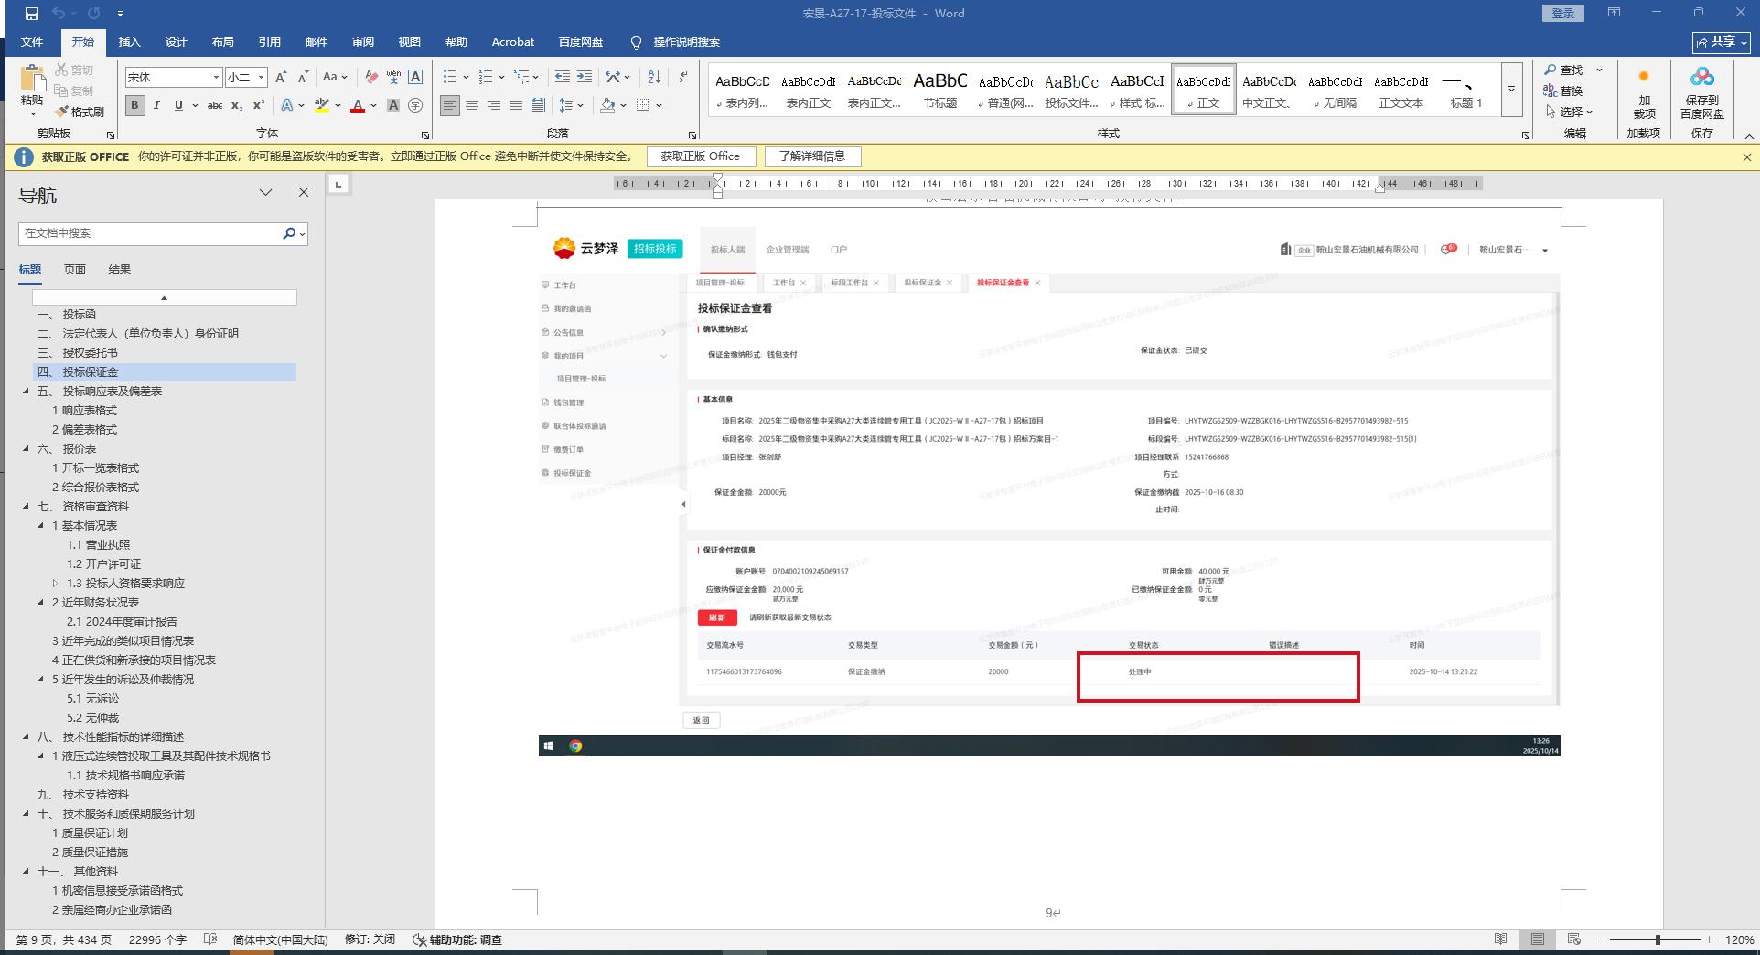Collapse the 七、资格审查资料 tree node
This screenshot has width=1760, height=955.
point(26,506)
